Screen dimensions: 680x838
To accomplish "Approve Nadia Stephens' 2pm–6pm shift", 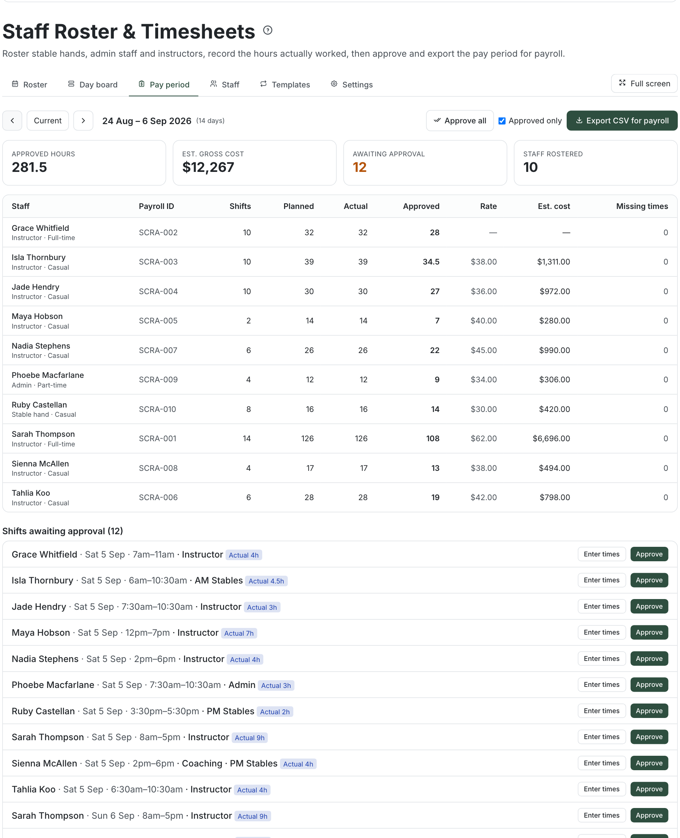I will pos(649,659).
